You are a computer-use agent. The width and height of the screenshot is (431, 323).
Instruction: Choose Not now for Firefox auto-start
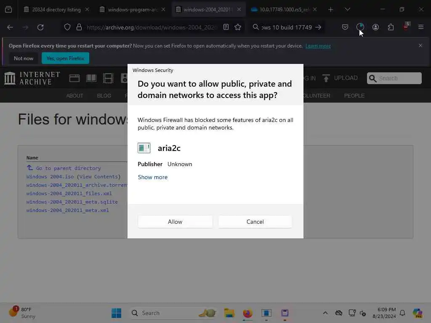point(24,58)
